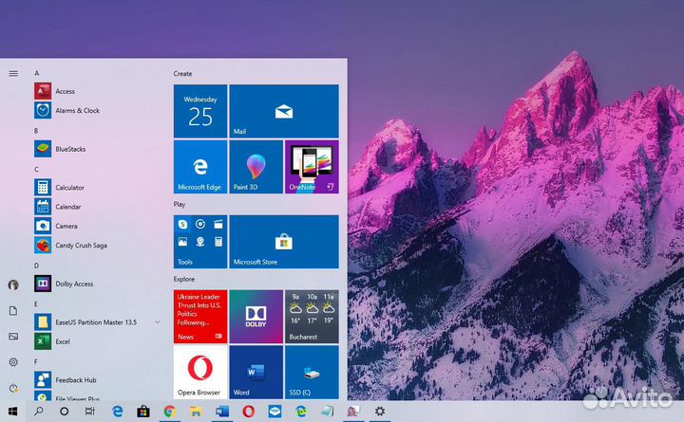Image resolution: width=684 pixels, height=422 pixels.
Task: Open the Calendar tile showing Wednesday 25
Action: pyautogui.click(x=200, y=111)
